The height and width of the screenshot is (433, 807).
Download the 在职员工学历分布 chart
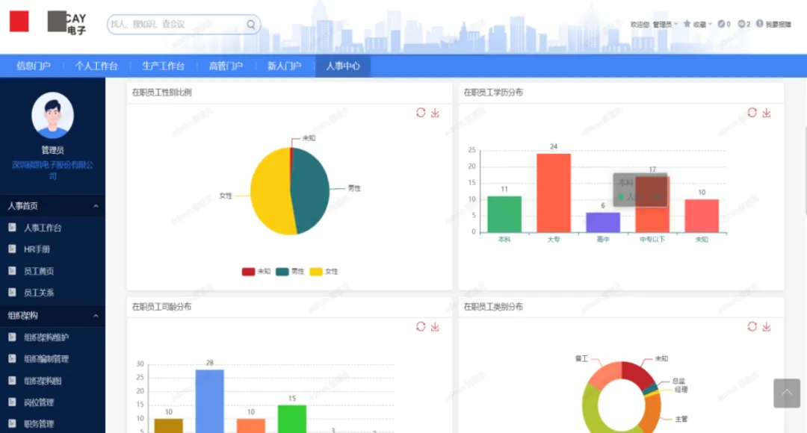[x=767, y=113]
